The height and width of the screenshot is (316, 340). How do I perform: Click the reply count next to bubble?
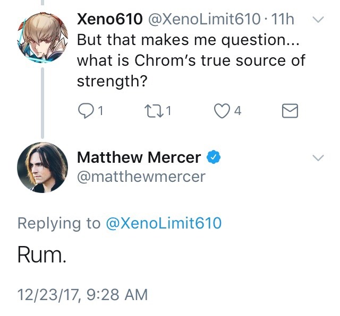click(x=100, y=111)
